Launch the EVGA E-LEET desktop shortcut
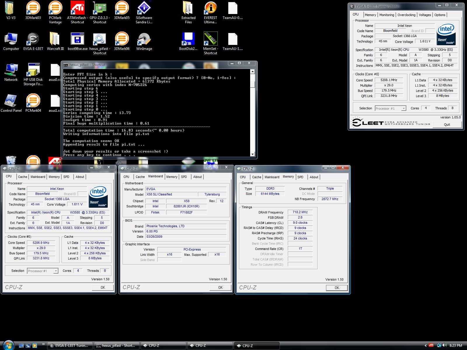This screenshot has height=350, width=467. 33,41
